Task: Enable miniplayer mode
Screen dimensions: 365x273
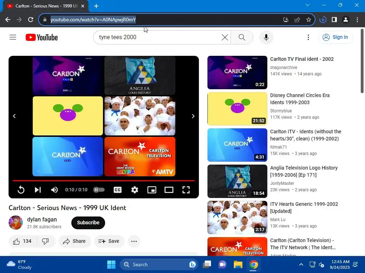Action: point(152,190)
